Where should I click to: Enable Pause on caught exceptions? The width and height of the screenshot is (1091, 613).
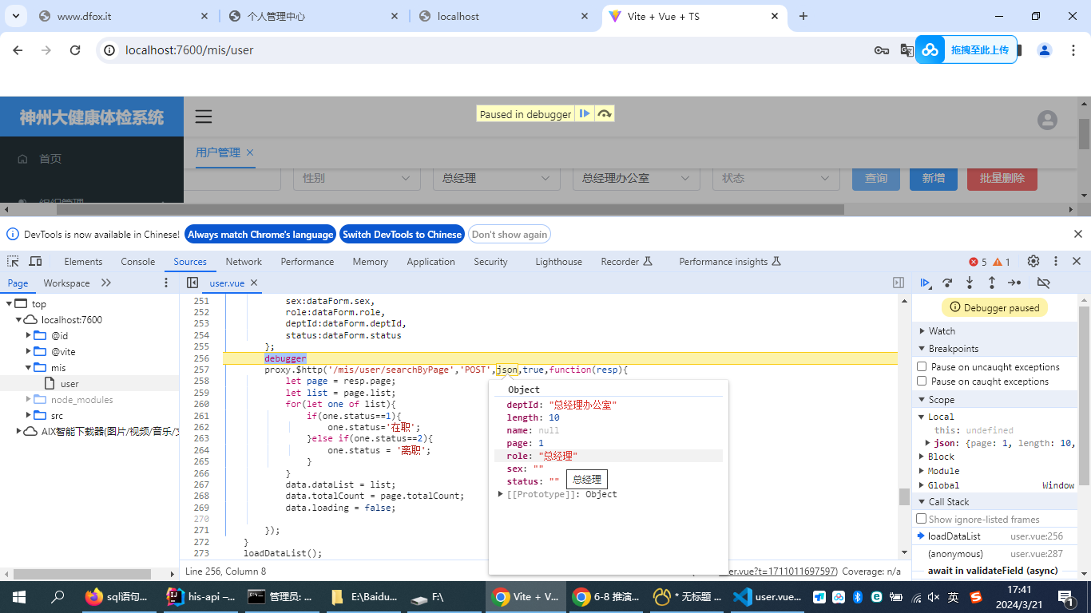coord(922,382)
